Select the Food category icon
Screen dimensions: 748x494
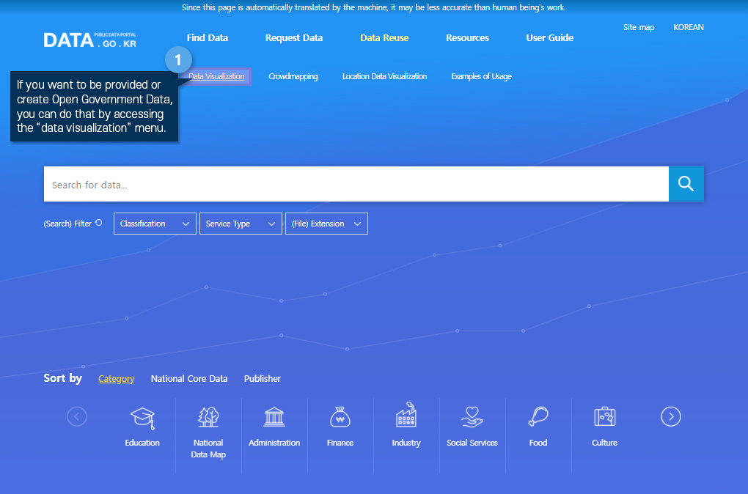pos(538,418)
